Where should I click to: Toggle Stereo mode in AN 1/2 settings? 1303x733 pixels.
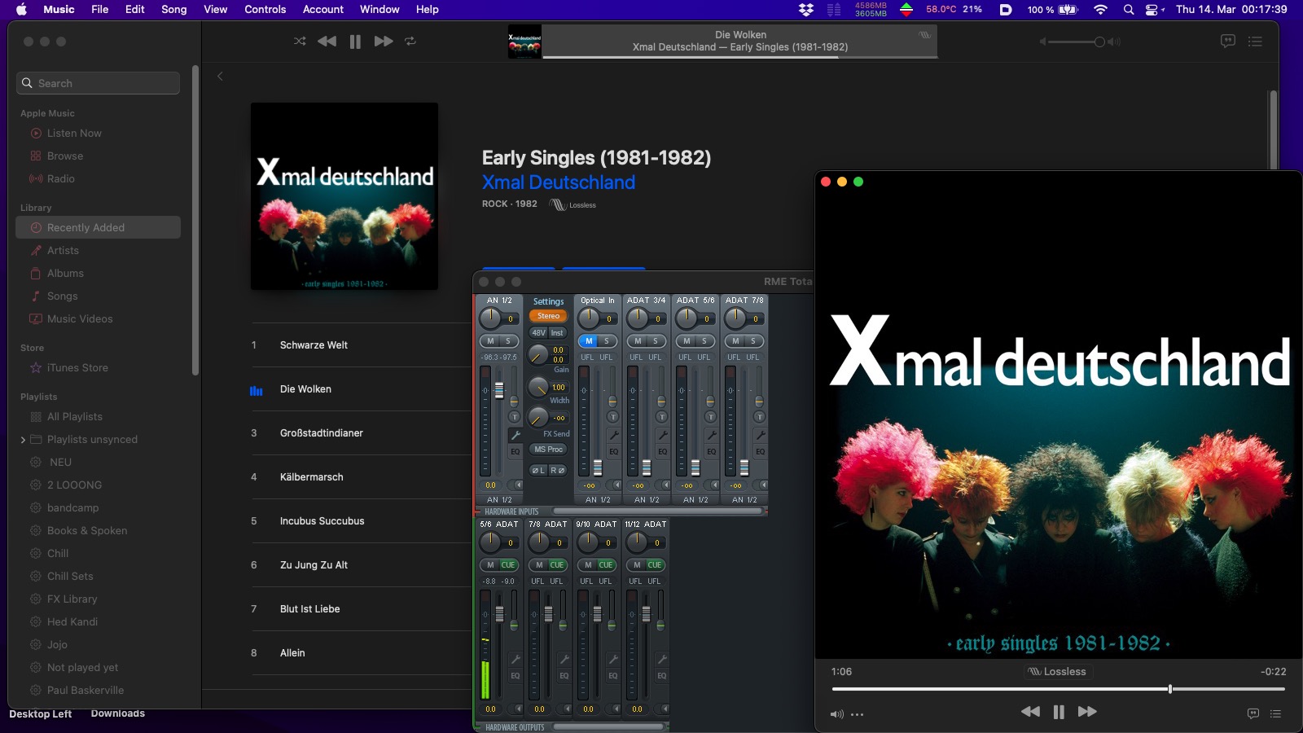(x=548, y=316)
